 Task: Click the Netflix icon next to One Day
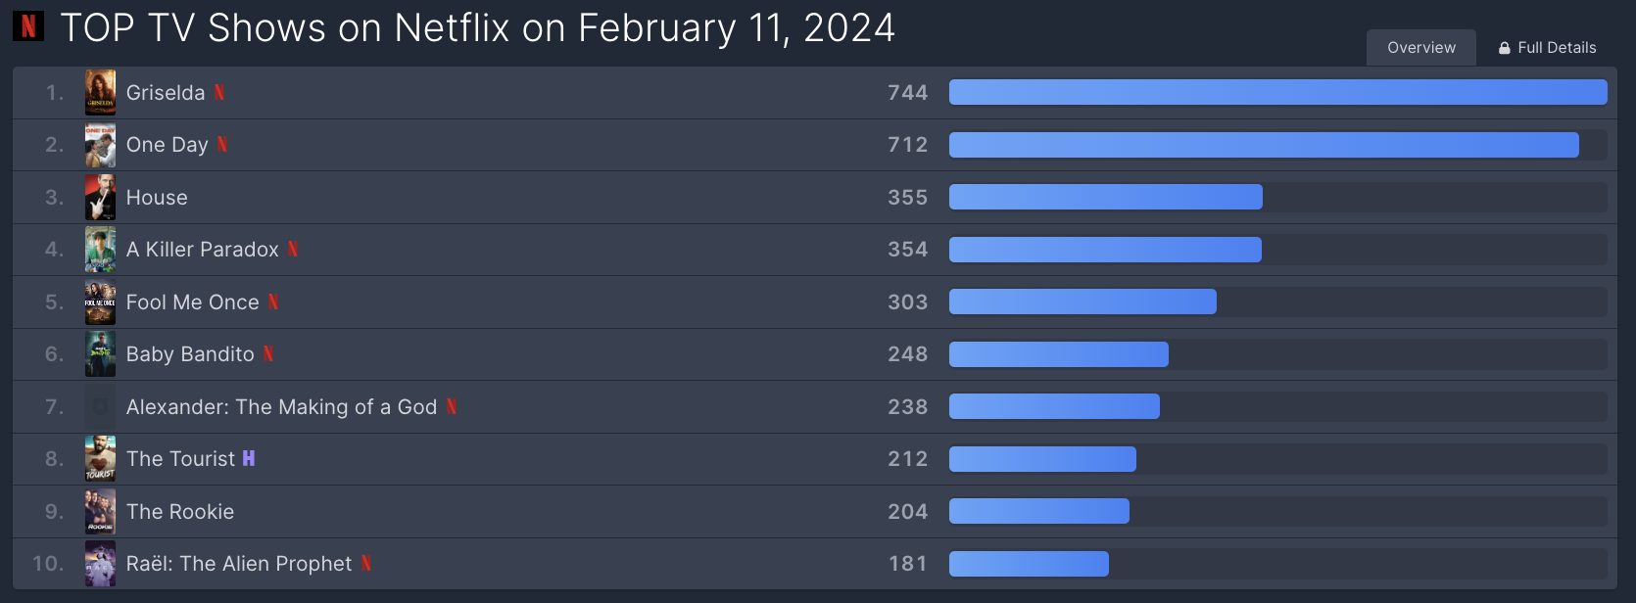[222, 144]
